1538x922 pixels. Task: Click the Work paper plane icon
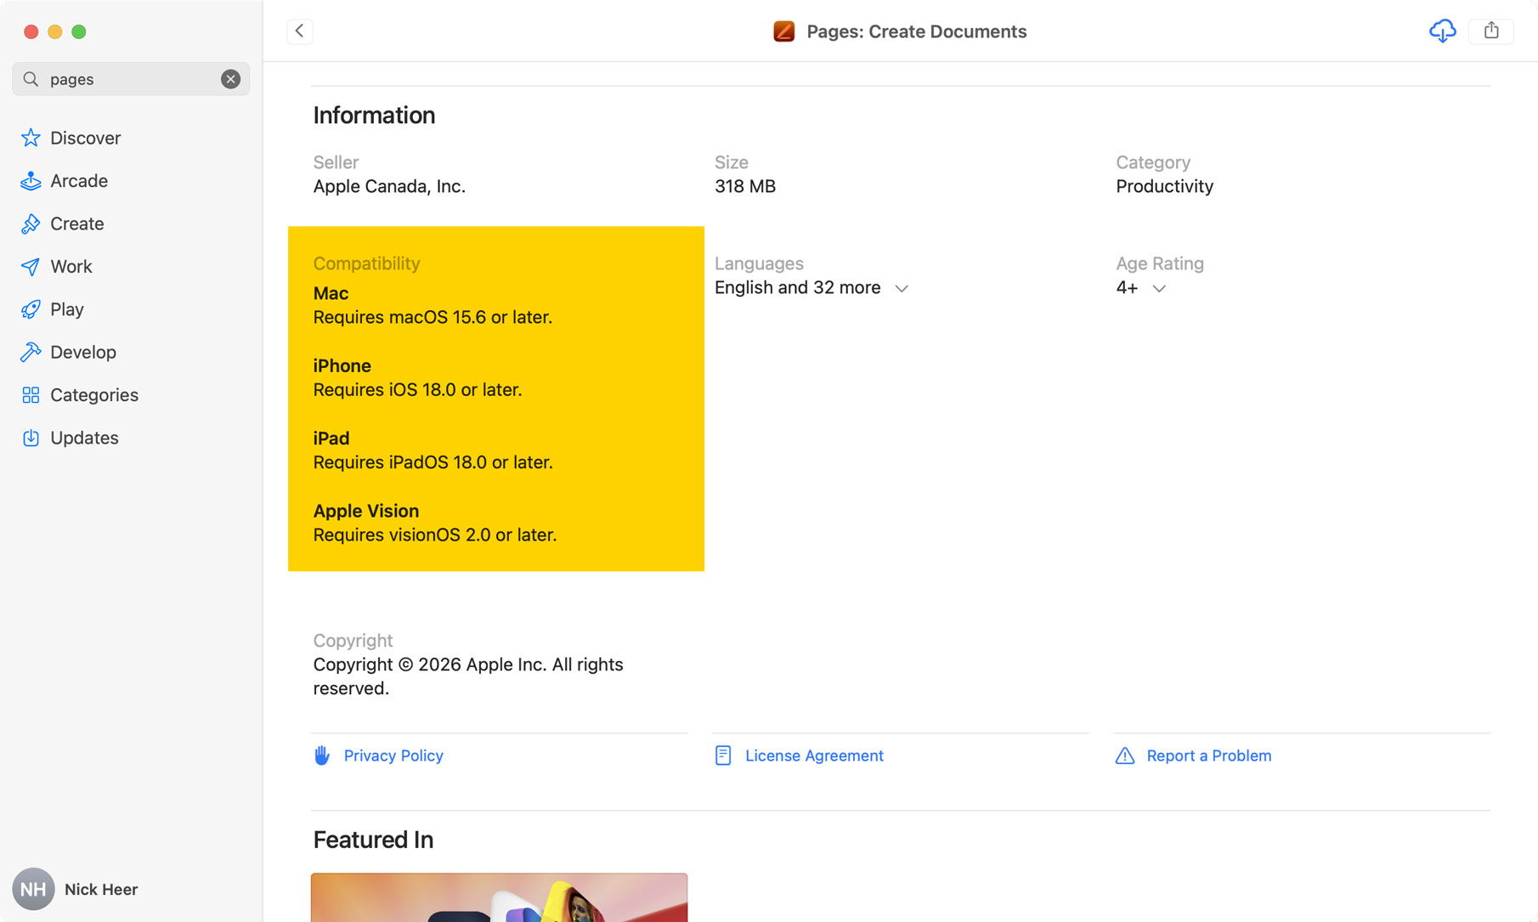point(31,267)
